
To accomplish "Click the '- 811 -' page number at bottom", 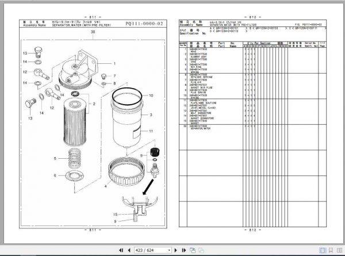I will [93, 230].
